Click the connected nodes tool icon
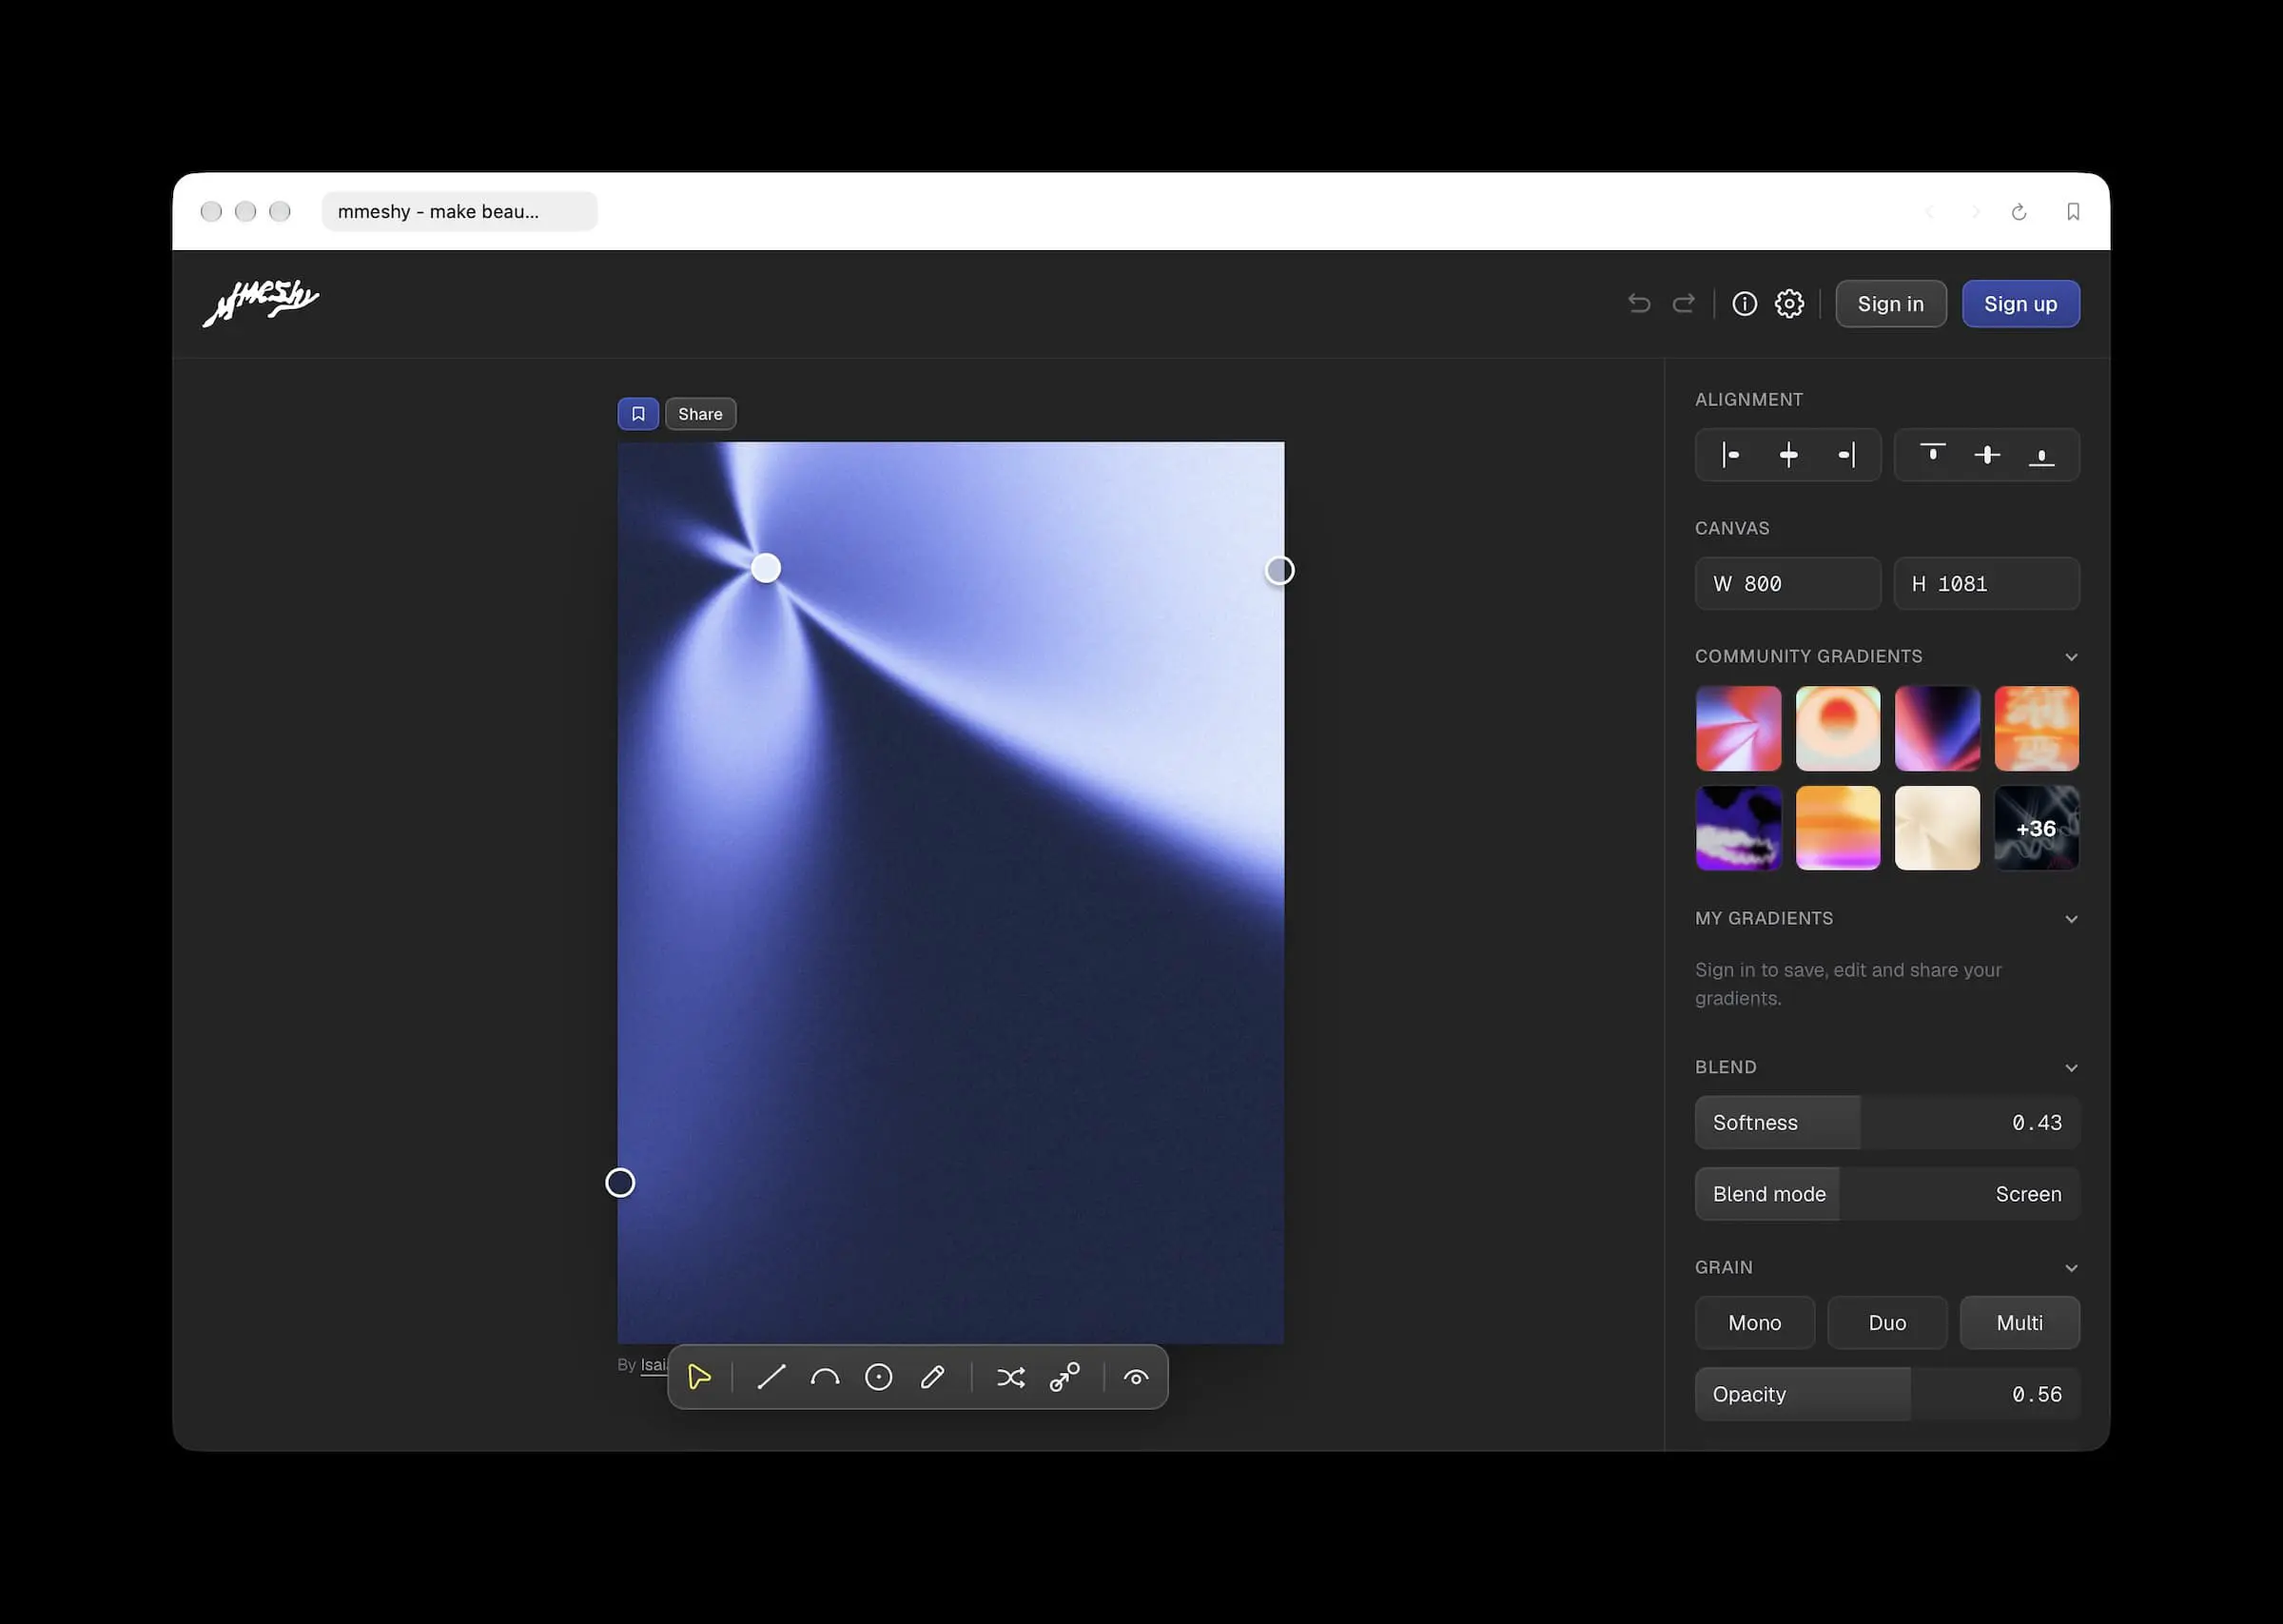The width and height of the screenshot is (2283, 1624). click(x=1064, y=1377)
